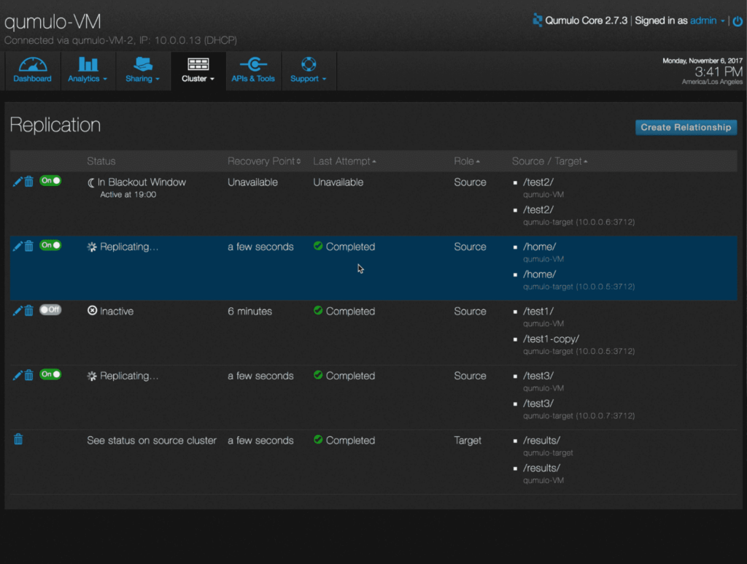Delete the /results/ target relationship
This screenshot has height=564, width=747.
tap(18, 439)
